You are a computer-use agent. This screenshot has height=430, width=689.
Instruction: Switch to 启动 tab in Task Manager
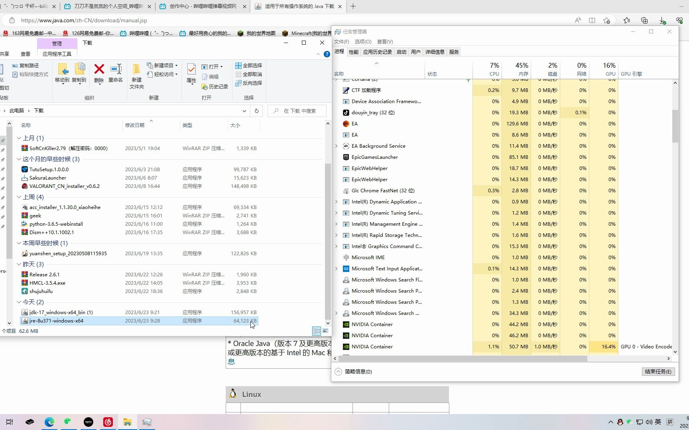(402, 52)
